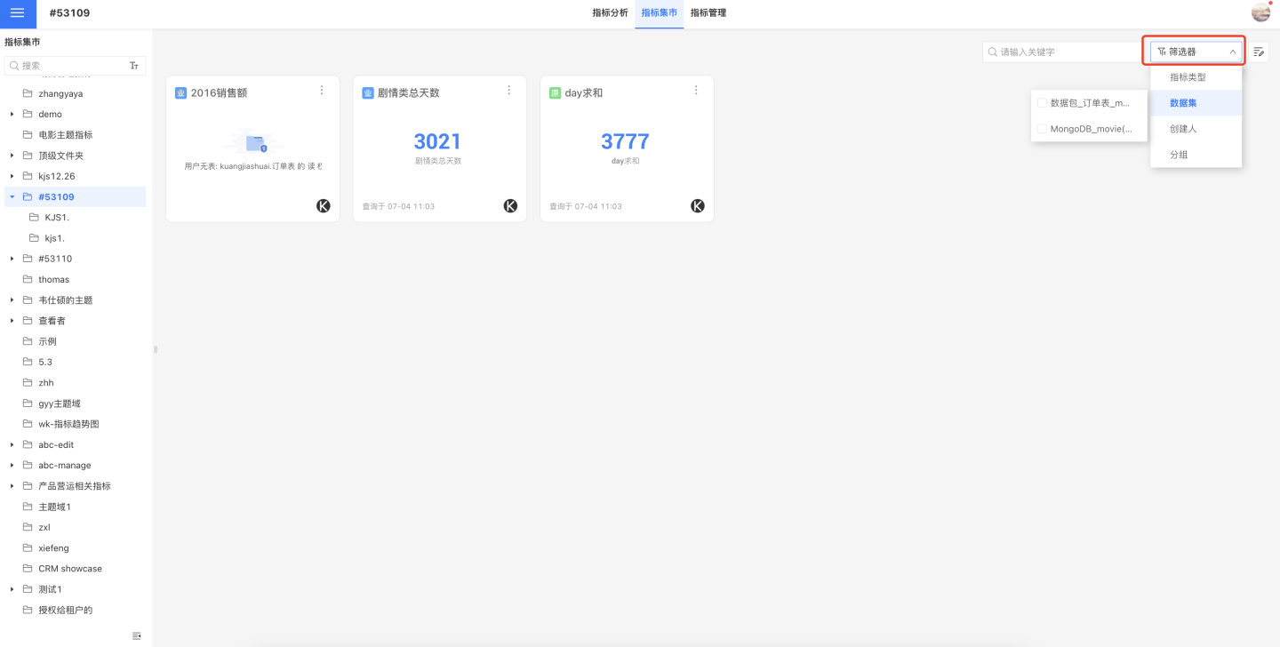Toggle the Tт text option beside sidebar search
The width and height of the screenshot is (1280, 647).
tap(134, 66)
